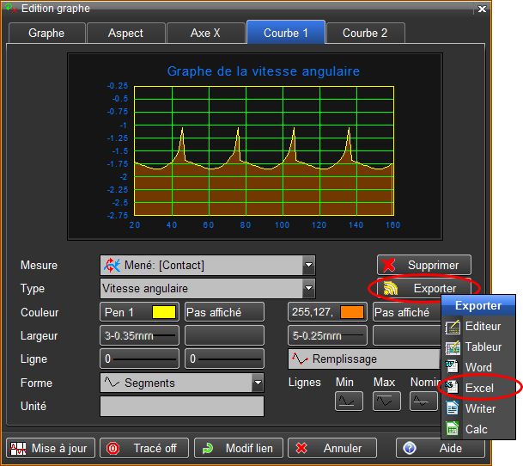
Task: Click the Supprimer button
Action: coord(424,265)
